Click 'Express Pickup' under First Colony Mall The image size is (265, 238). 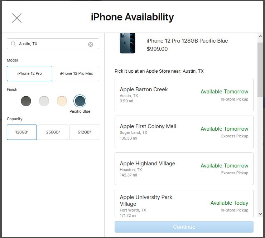(x=235, y=136)
